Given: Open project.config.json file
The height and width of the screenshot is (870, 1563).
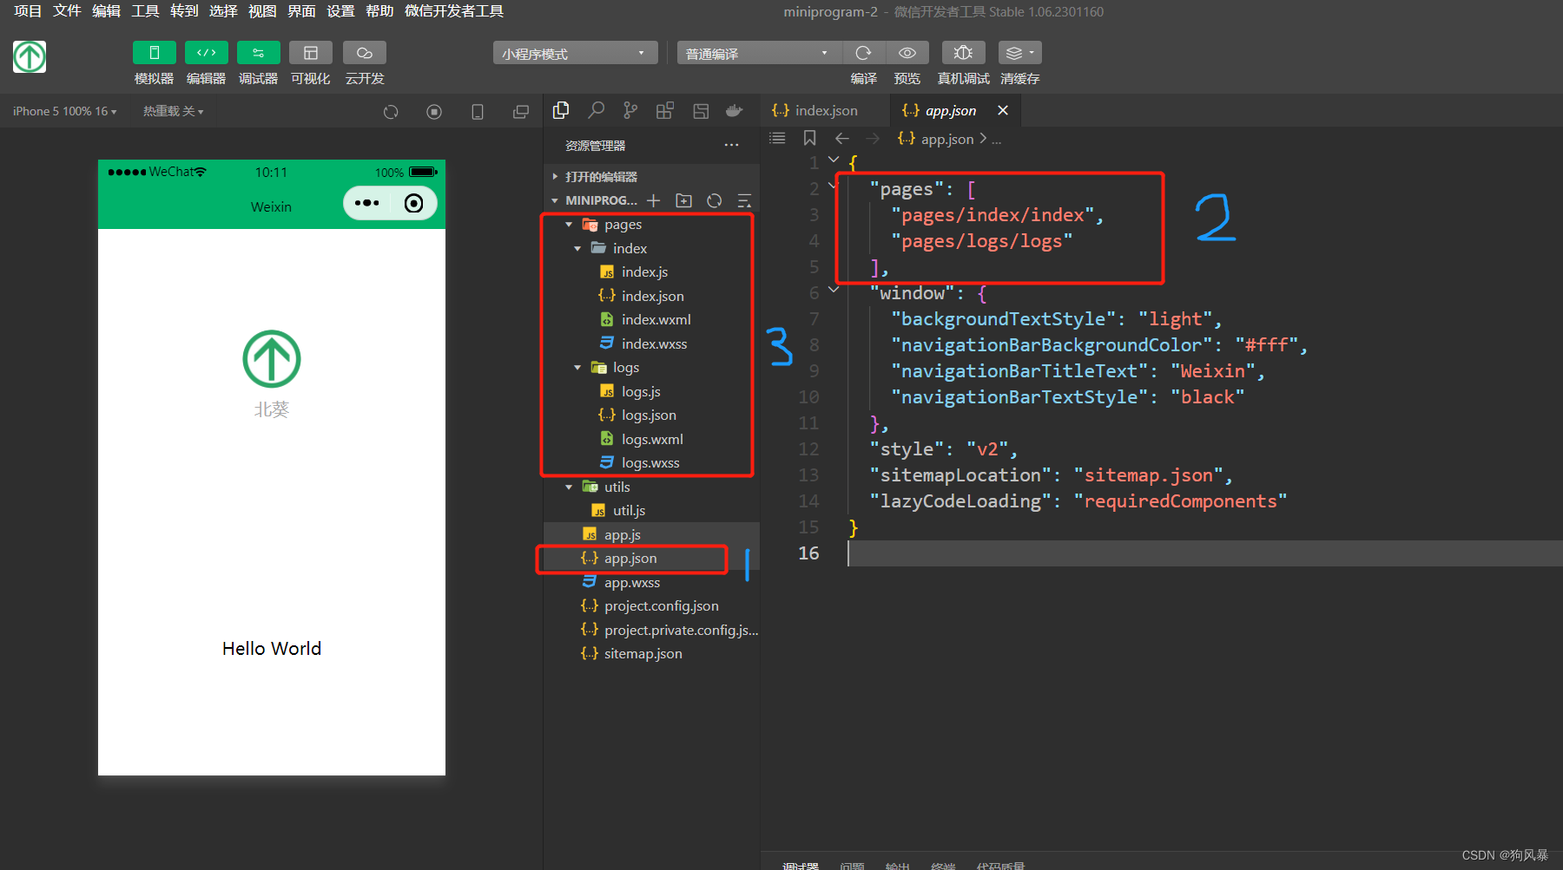Looking at the screenshot, I should 661,606.
